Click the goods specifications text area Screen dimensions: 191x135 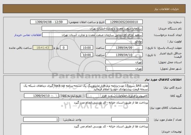[x=85, y=107]
